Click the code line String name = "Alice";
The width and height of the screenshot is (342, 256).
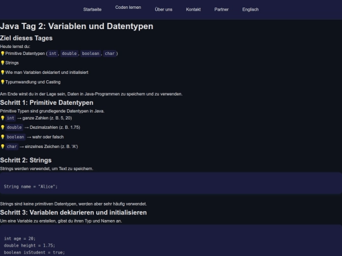click(31, 186)
